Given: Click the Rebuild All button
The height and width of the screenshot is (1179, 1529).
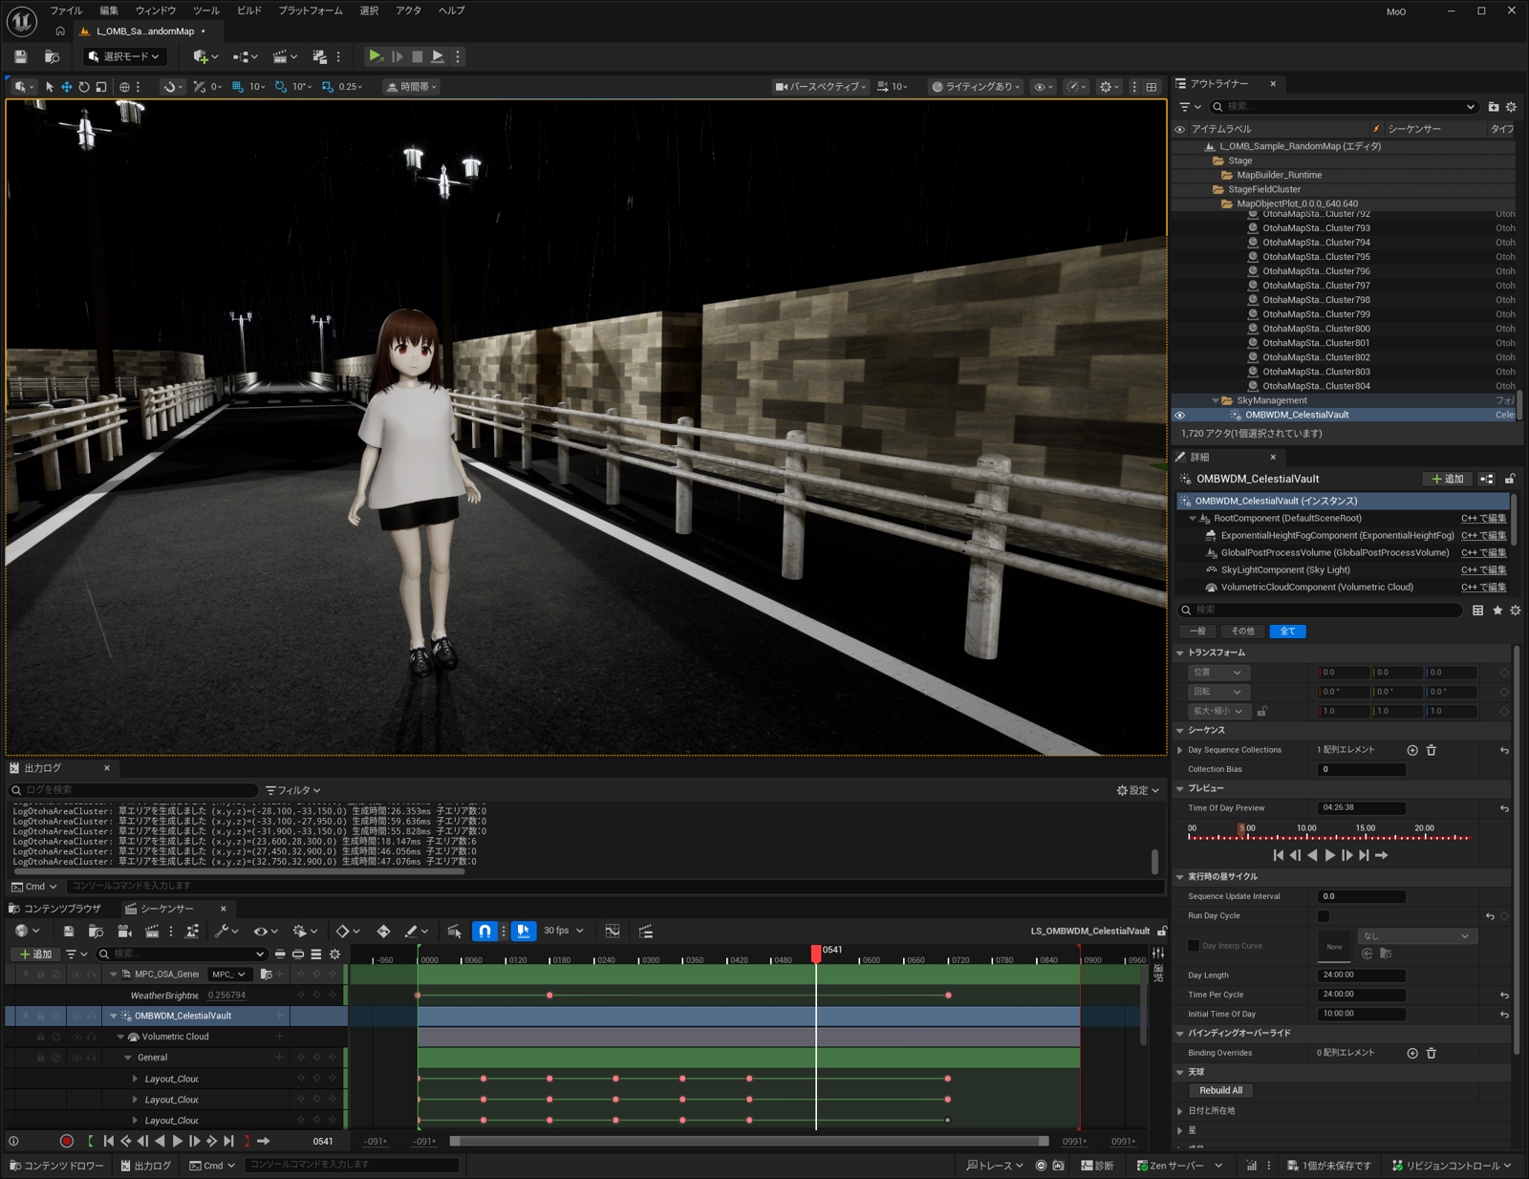Looking at the screenshot, I should [1220, 1091].
